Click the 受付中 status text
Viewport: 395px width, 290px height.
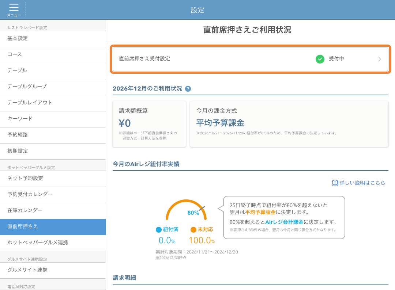pyautogui.click(x=336, y=59)
